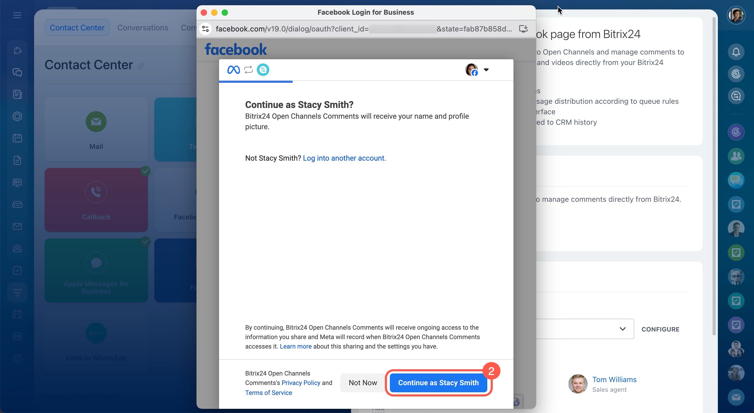Open the calendar icon in left sidebar

pyautogui.click(x=17, y=138)
